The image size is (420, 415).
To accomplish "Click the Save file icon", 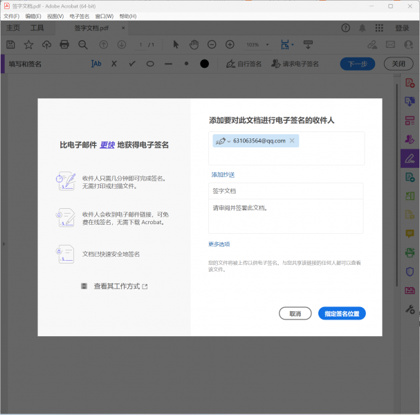I will click(10, 44).
